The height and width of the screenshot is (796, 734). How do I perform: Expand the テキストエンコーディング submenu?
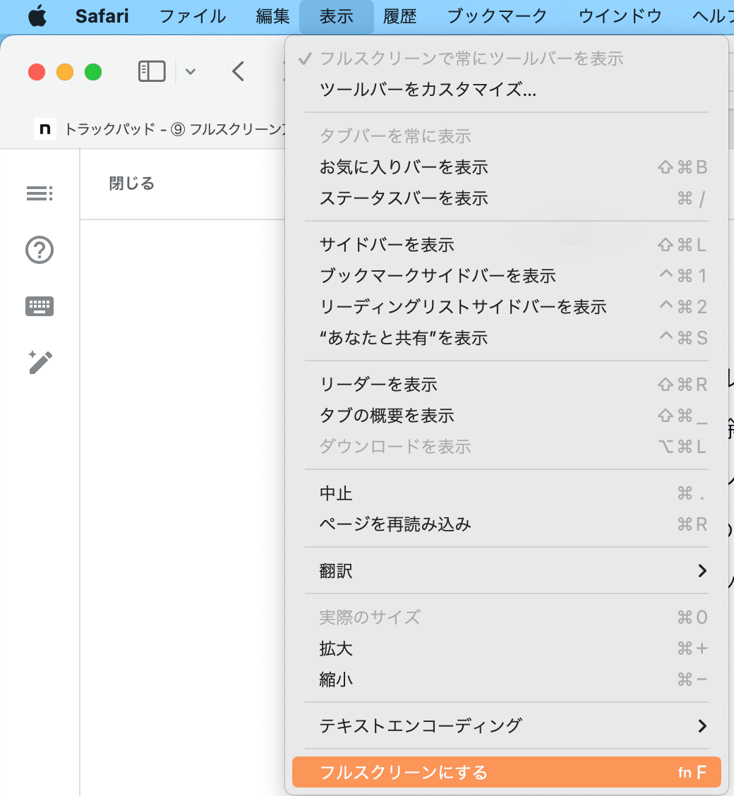tap(507, 726)
